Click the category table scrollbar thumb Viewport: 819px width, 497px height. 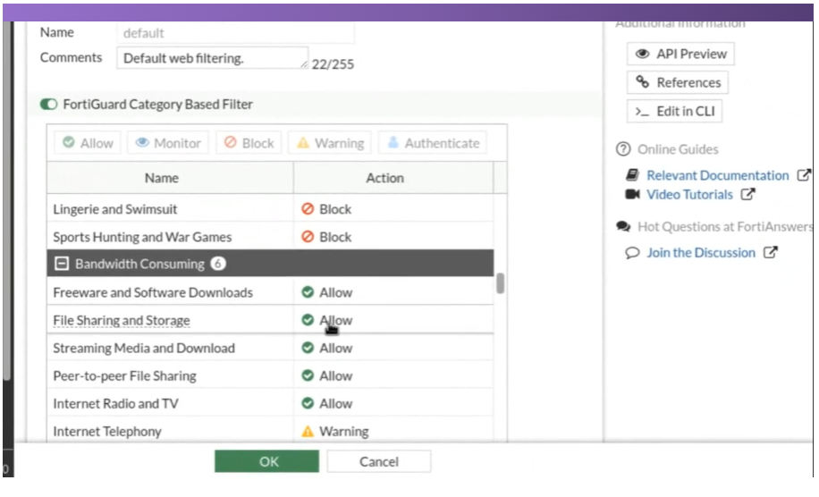click(501, 283)
